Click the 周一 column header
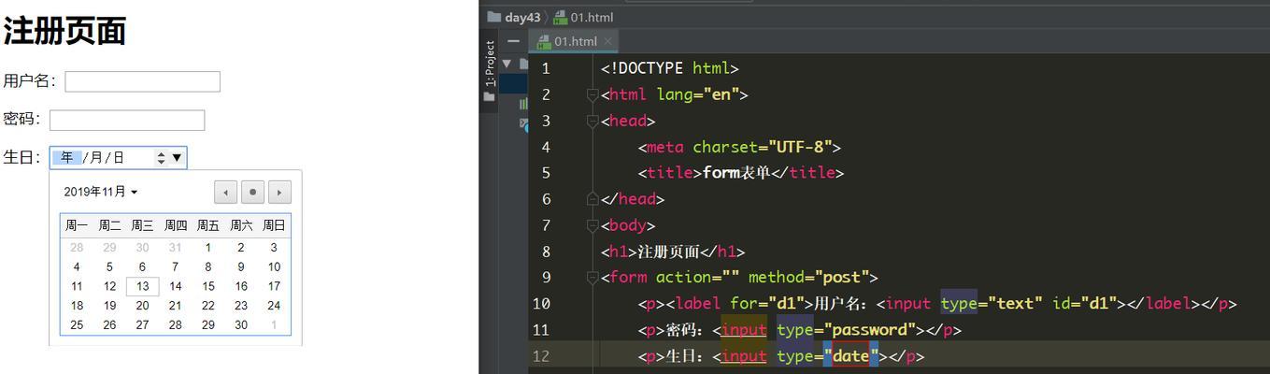Viewport: 1270px width, 374px height. [x=77, y=225]
